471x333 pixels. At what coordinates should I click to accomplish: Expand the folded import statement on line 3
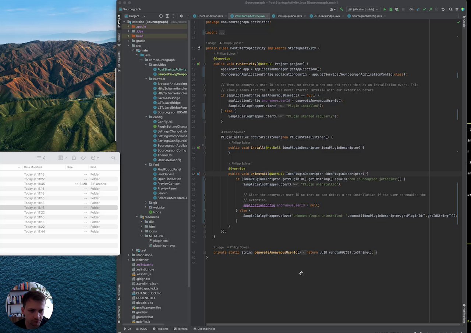222,33
